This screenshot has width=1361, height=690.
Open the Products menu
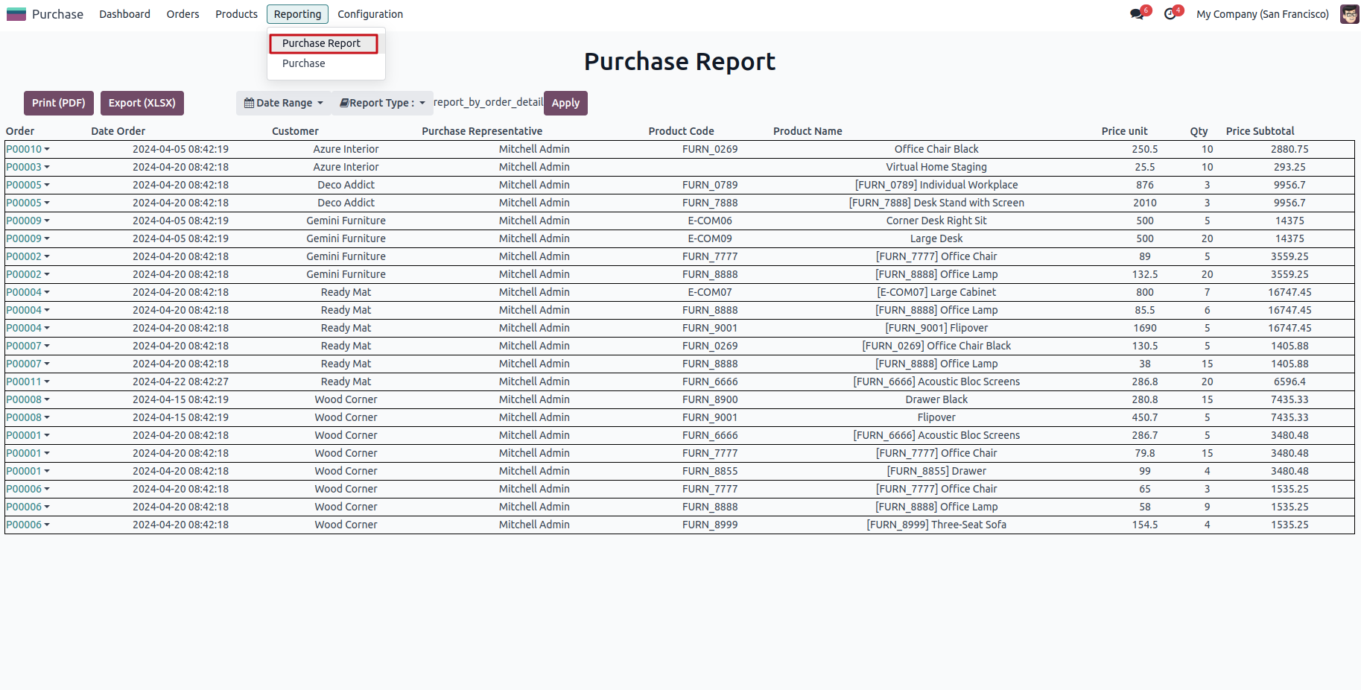236,14
